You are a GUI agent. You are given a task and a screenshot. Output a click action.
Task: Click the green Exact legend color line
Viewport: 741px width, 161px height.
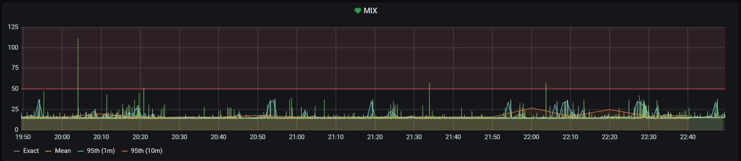point(17,151)
